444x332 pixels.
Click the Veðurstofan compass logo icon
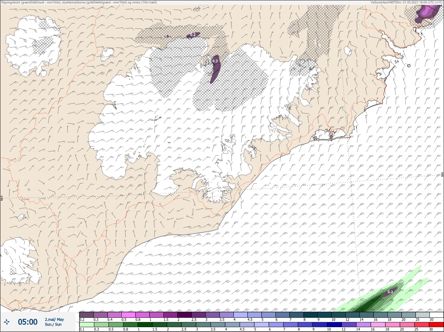click(7, 322)
